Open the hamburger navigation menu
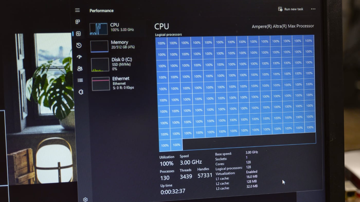360x202 pixels. click(x=77, y=10)
